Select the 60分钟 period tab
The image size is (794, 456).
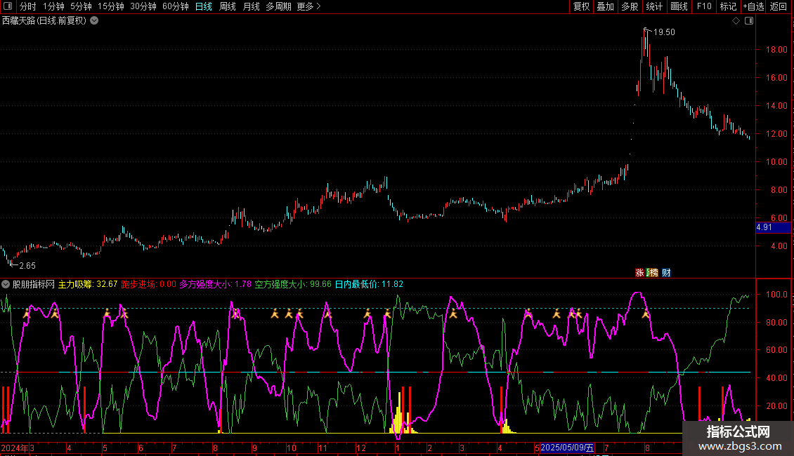(175, 6)
